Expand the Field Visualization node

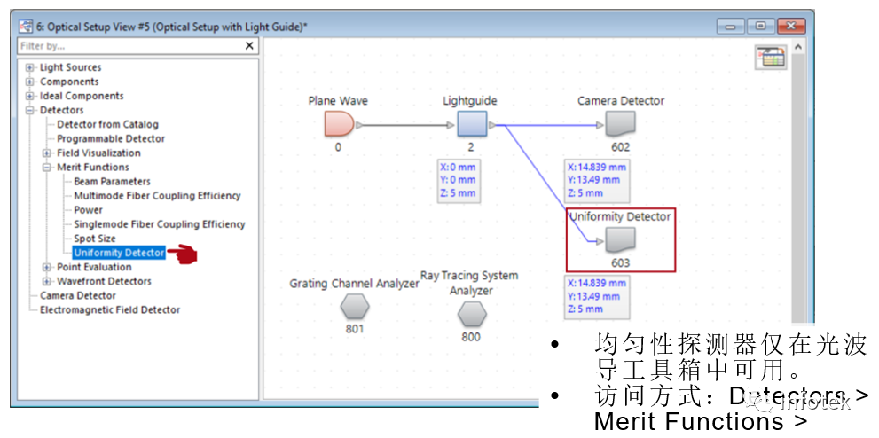click(47, 153)
